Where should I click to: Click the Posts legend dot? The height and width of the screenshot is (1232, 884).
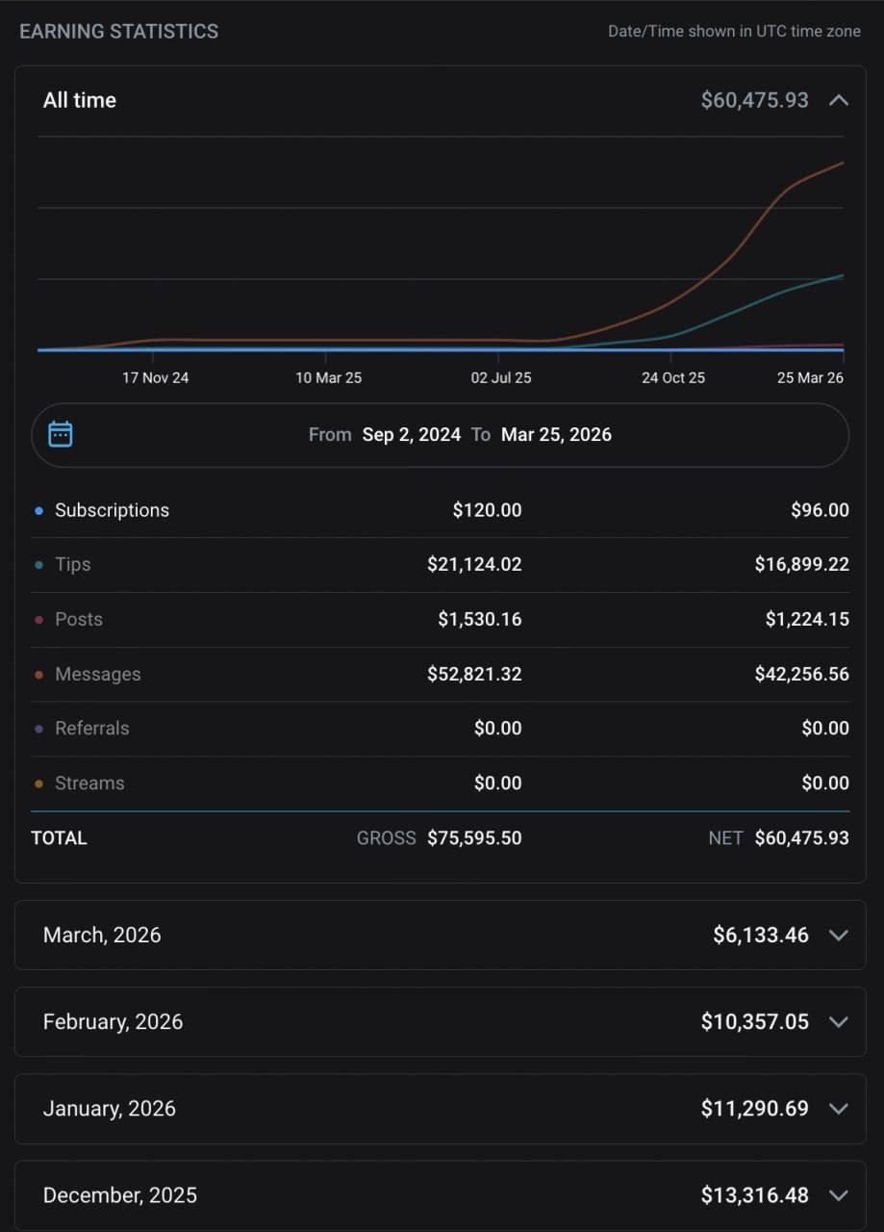(x=38, y=620)
